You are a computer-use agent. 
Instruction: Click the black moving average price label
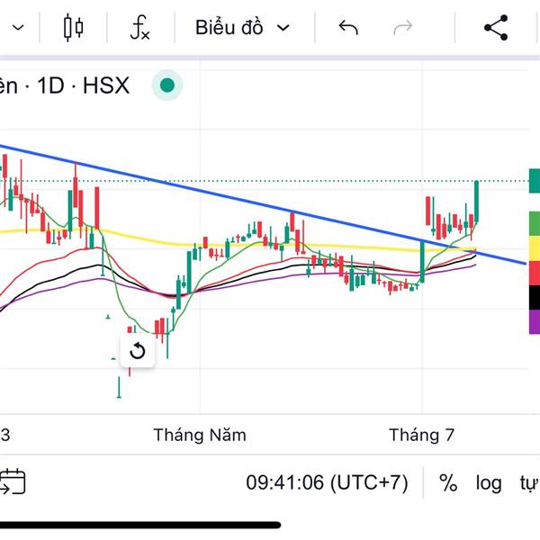535,298
